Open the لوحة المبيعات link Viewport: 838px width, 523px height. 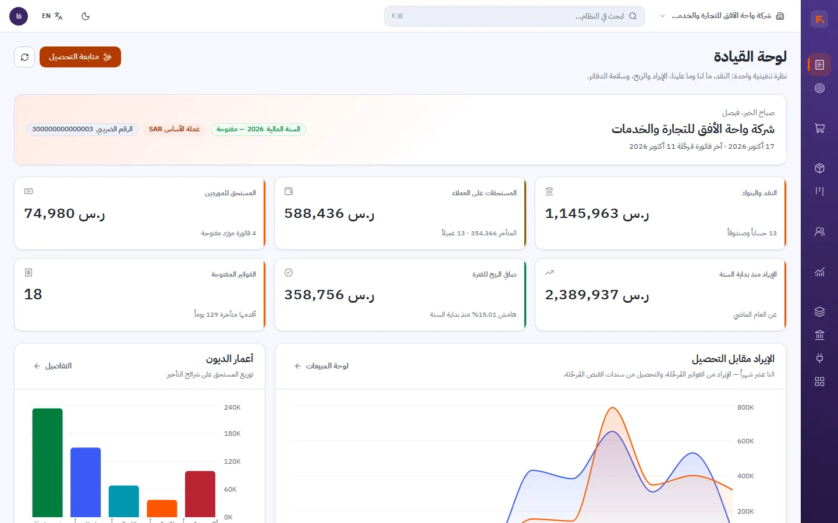coord(321,366)
